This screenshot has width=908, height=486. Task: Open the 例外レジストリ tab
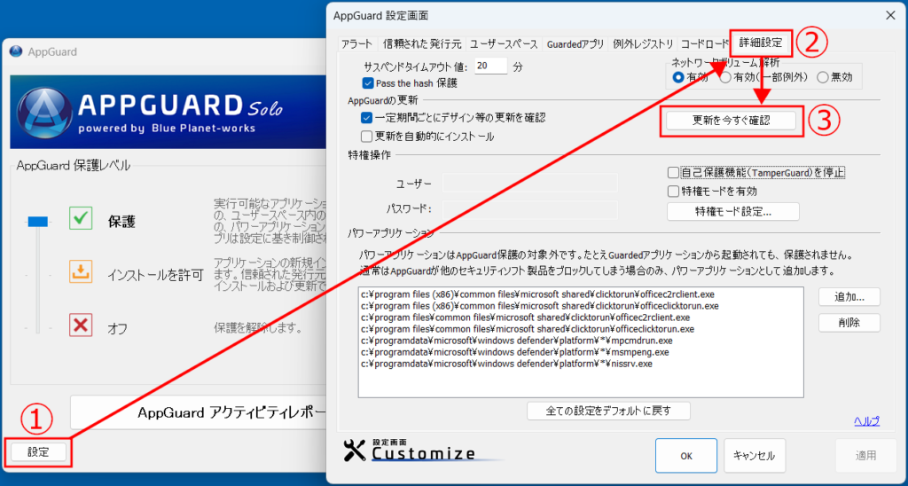(642, 43)
